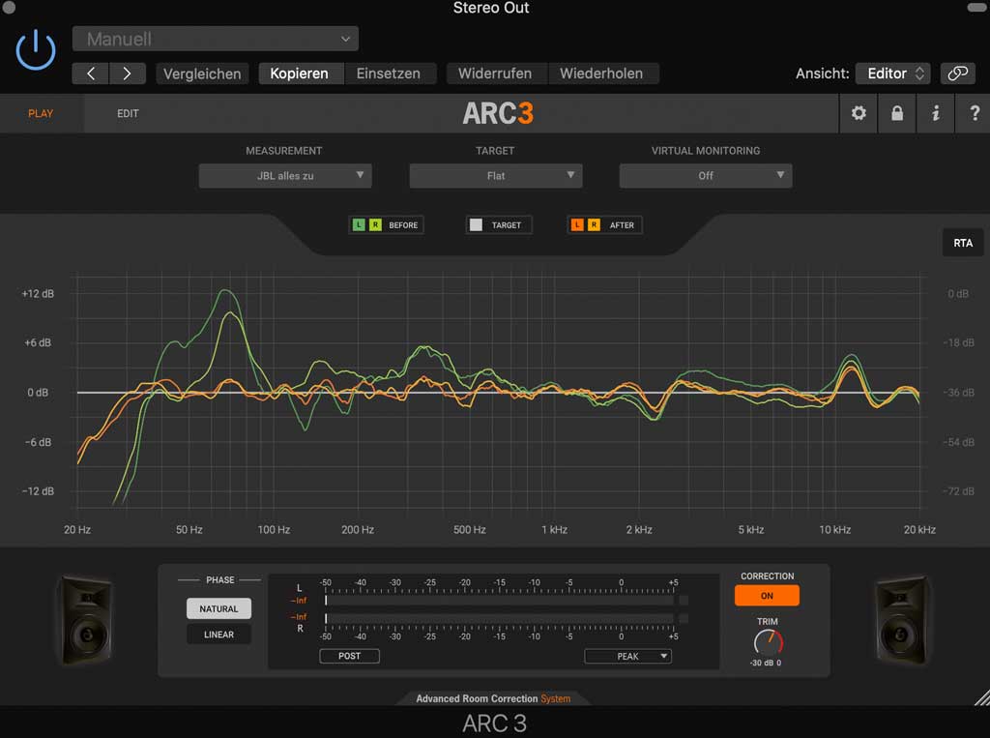Go to next preset arrow
This screenshot has height=738, width=990.
128,74
